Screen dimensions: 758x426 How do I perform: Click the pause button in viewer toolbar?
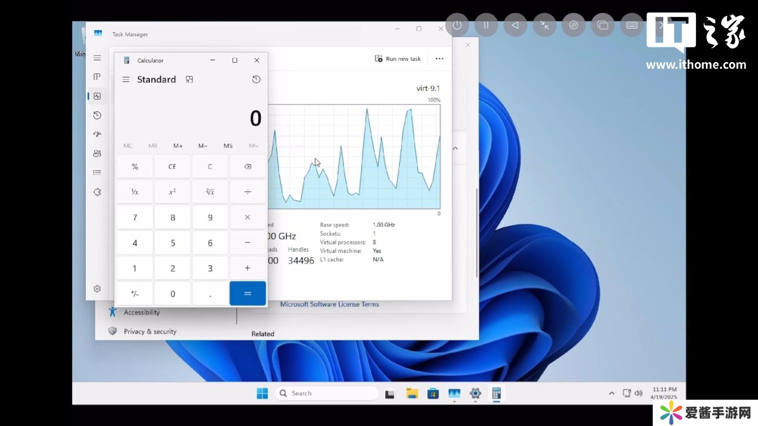coord(486,25)
